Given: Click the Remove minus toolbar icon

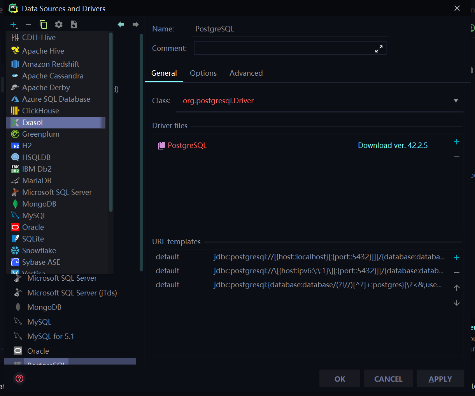Looking at the screenshot, I should click(x=28, y=24).
